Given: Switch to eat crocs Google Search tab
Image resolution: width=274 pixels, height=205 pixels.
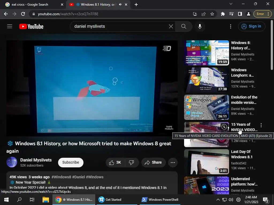Looking at the screenshot, I should pos(30,5).
